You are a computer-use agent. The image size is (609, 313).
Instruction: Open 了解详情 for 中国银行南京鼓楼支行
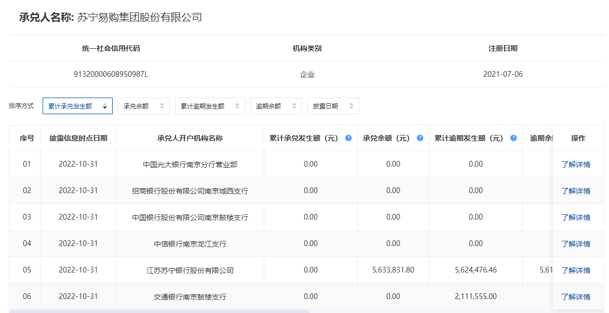[x=576, y=217]
